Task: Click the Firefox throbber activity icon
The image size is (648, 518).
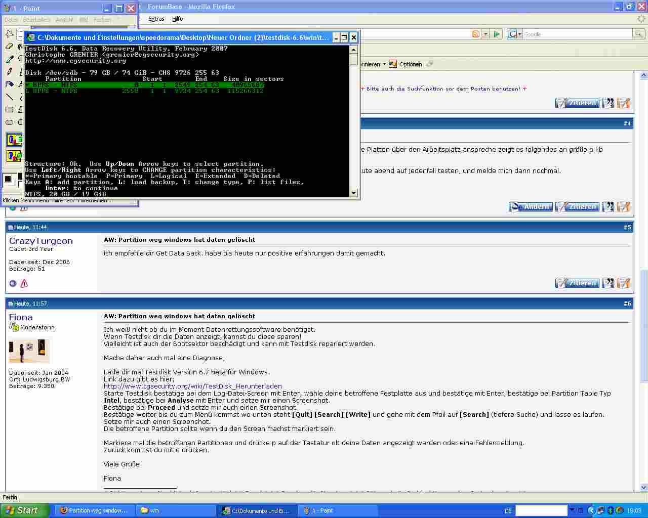Action: point(641,19)
